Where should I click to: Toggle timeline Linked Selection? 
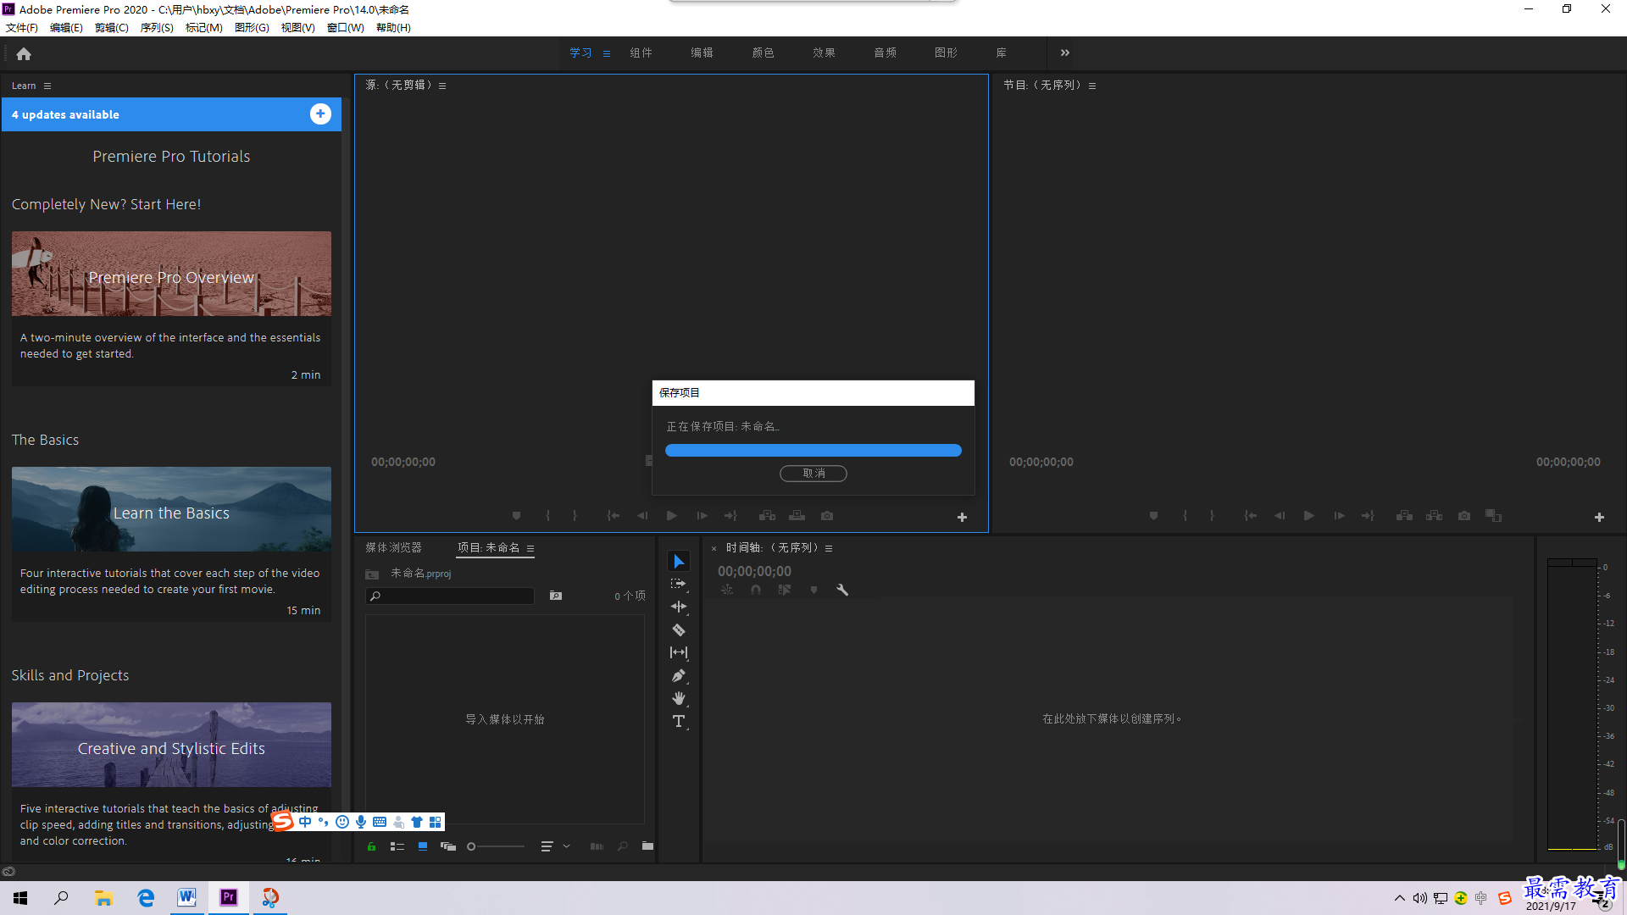[785, 590]
